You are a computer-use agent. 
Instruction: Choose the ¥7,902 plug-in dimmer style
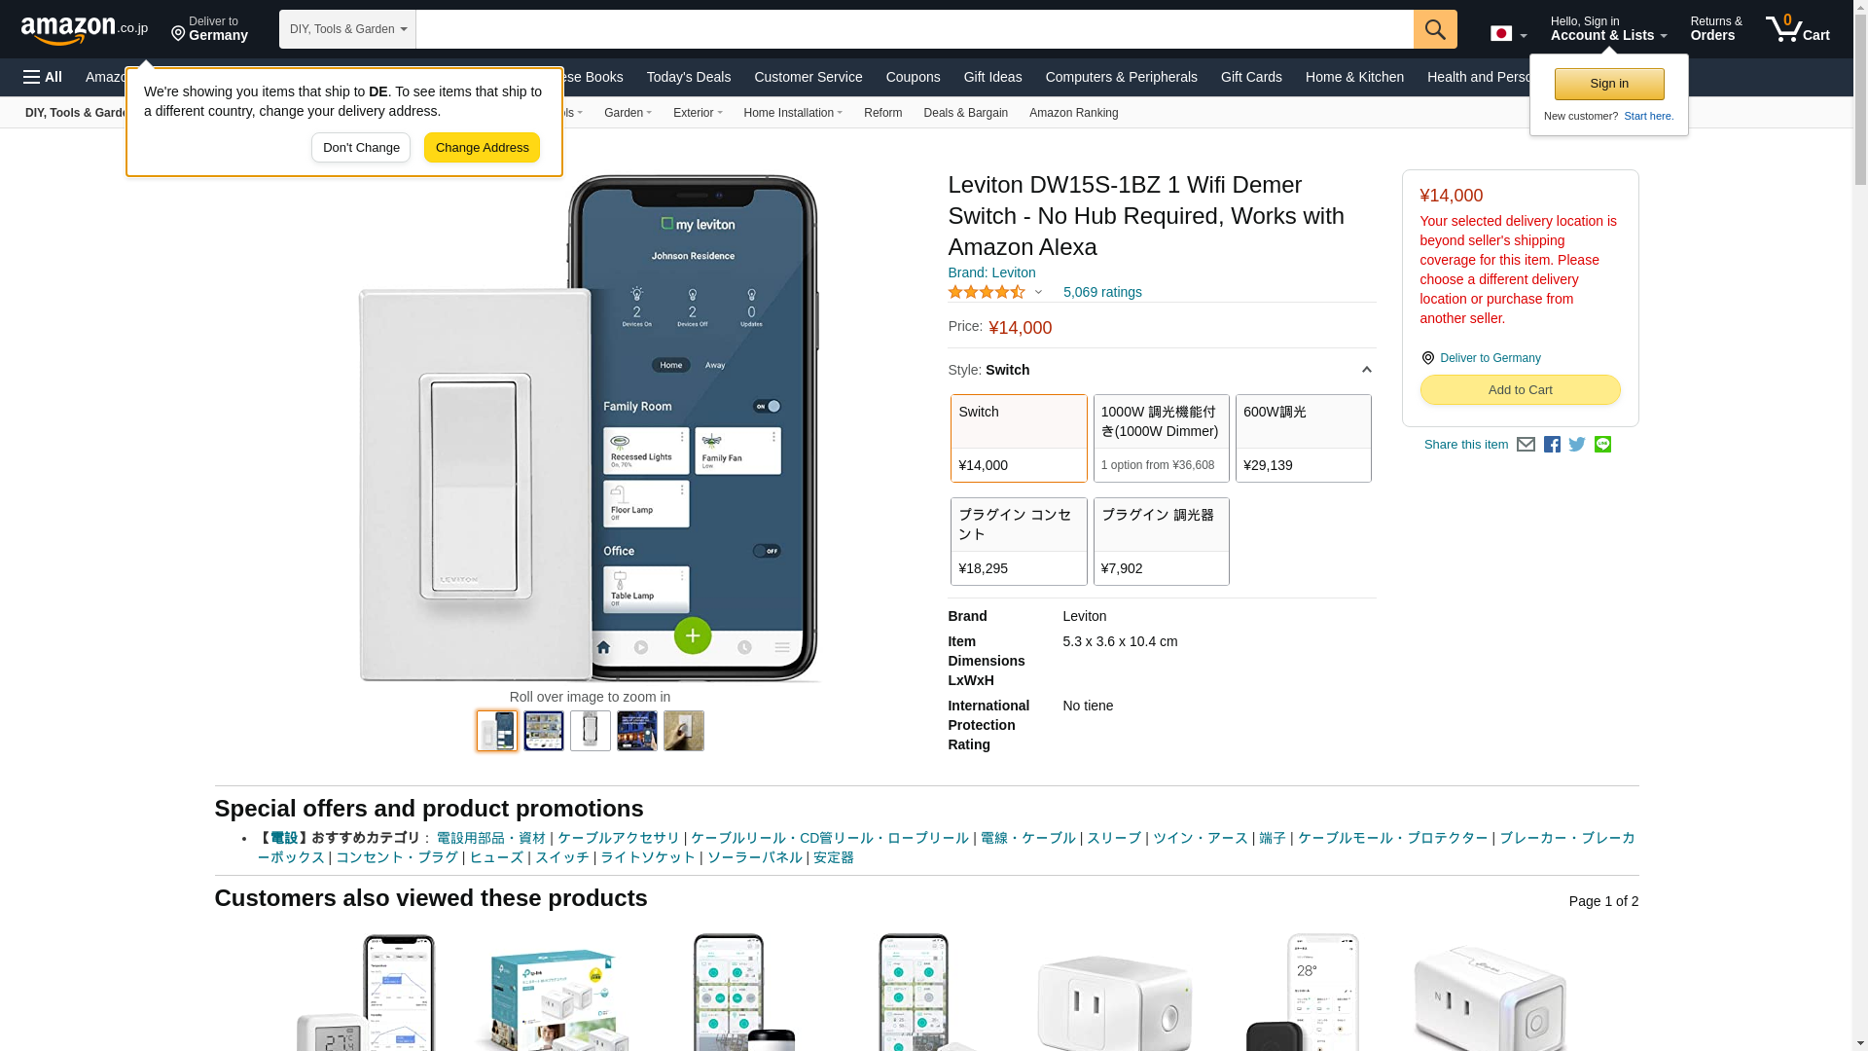(1161, 541)
